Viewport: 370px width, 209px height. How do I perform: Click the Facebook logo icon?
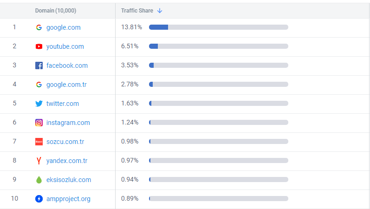39,65
